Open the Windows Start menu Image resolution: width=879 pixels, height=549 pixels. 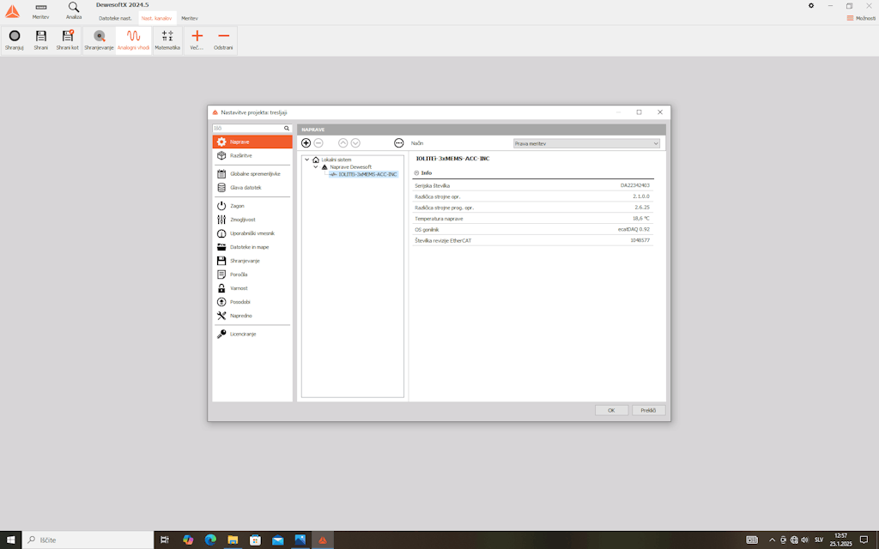coord(10,540)
